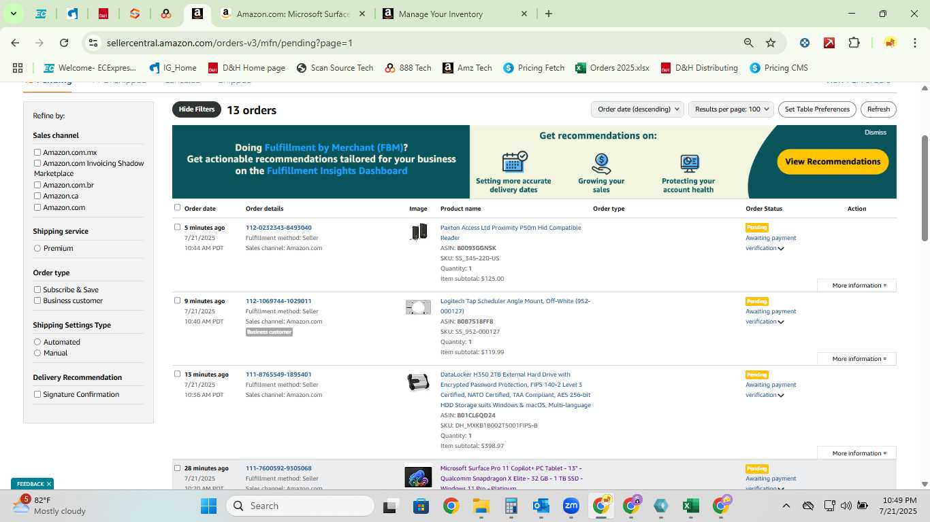This screenshot has width=930, height=522.
Task: Open File Explorer from the taskbar
Action: pyautogui.click(x=481, y=506)
